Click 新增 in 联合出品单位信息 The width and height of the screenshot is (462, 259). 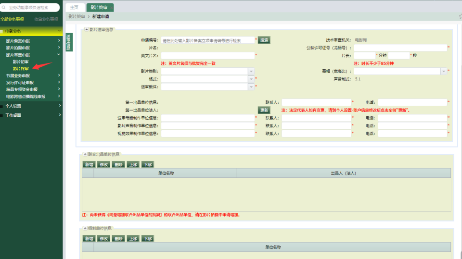(89, 164)
